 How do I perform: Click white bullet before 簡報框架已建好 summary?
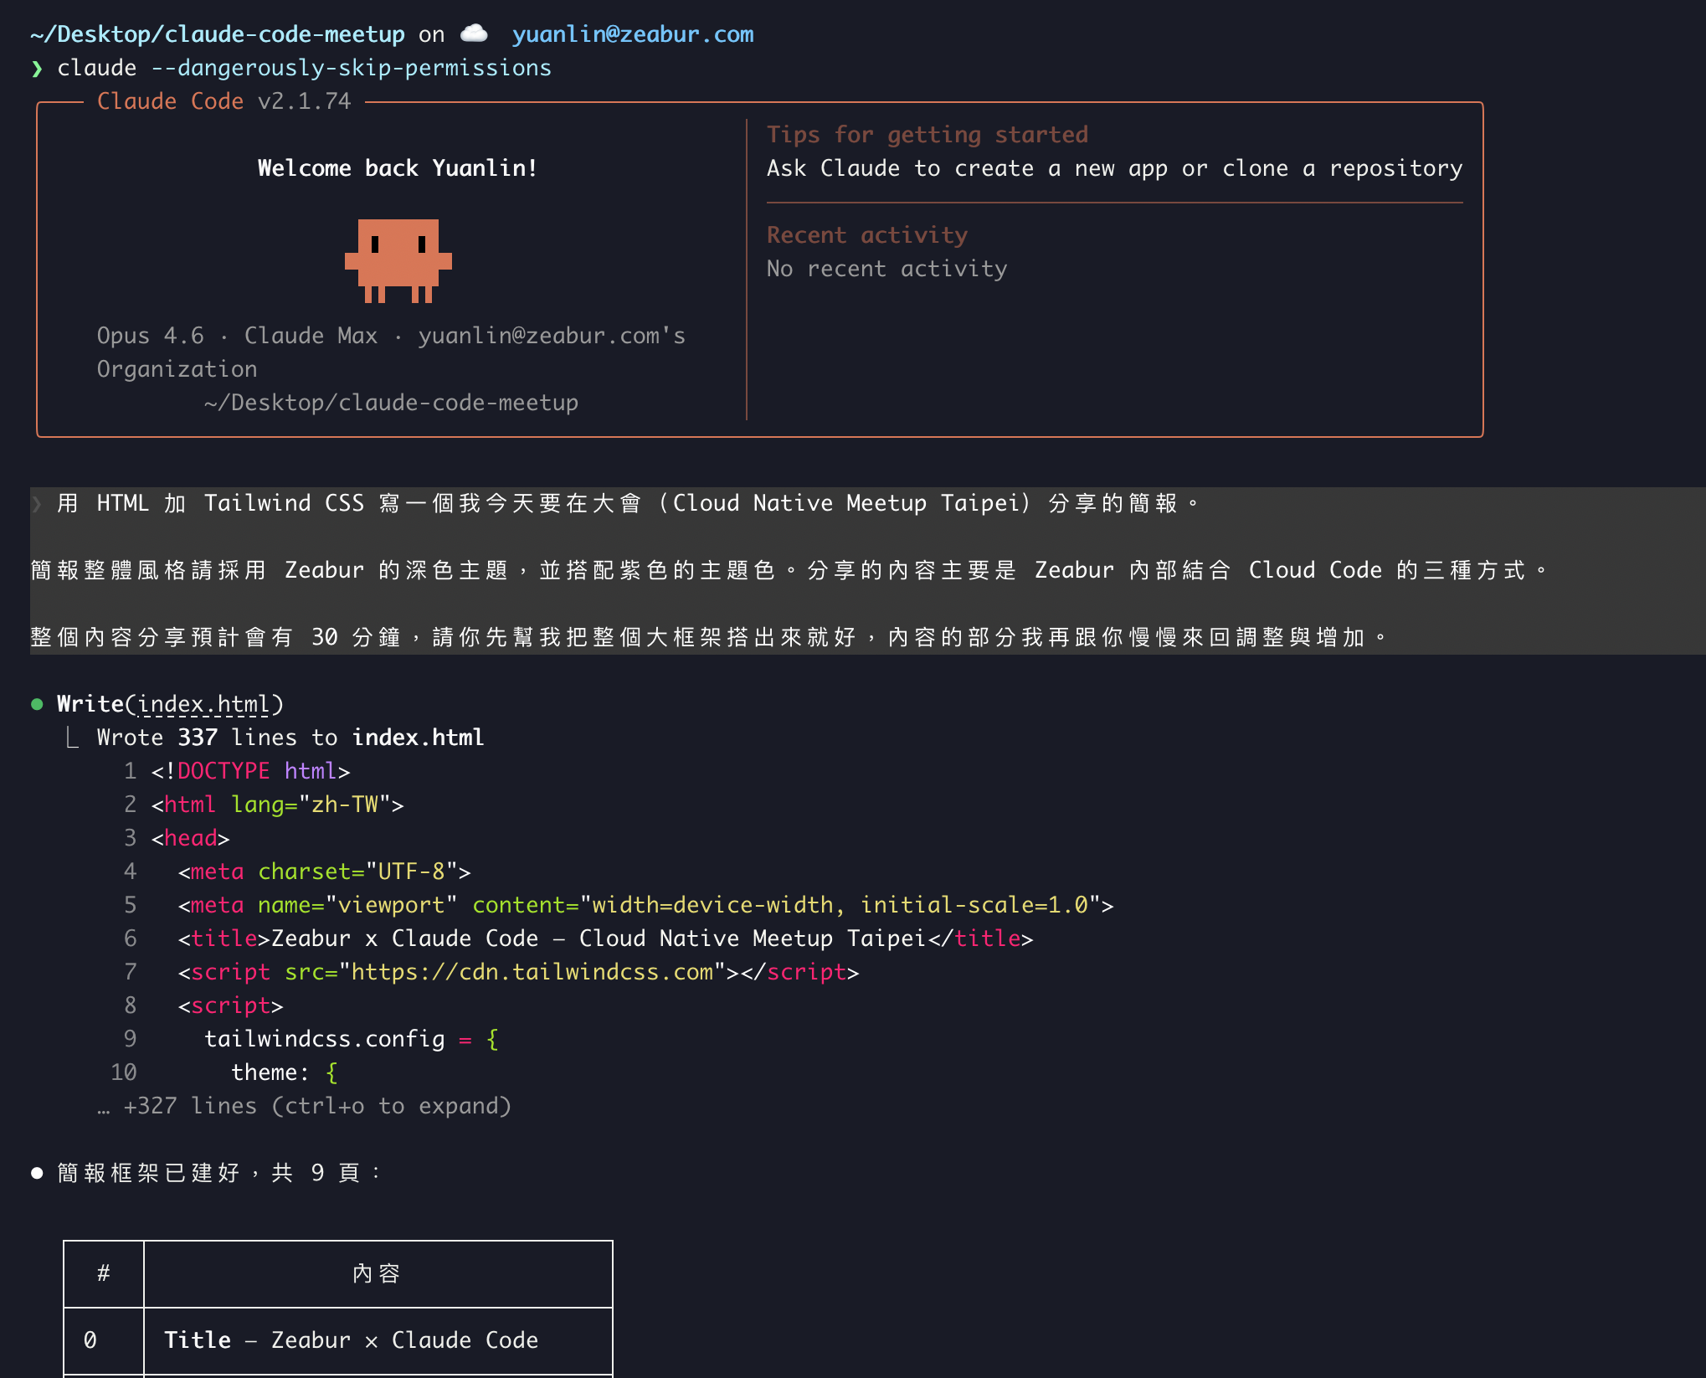point(37,1173)
